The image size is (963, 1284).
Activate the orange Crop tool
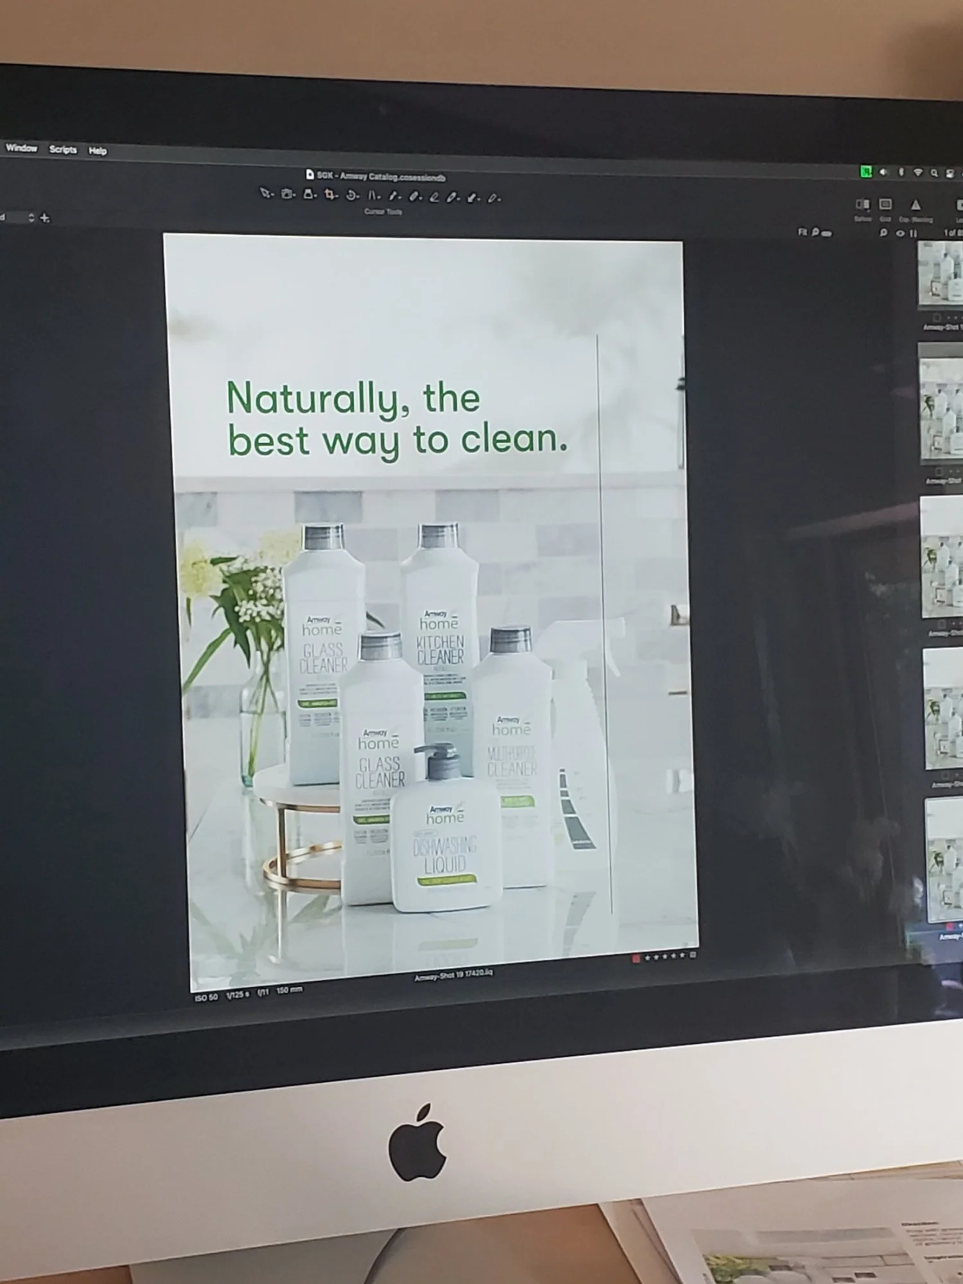tap(330, 195)
